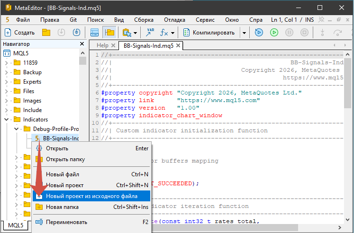Screen dimensions: 354x233
Task: Open the Сборка menu
Action: click(144, 20)
